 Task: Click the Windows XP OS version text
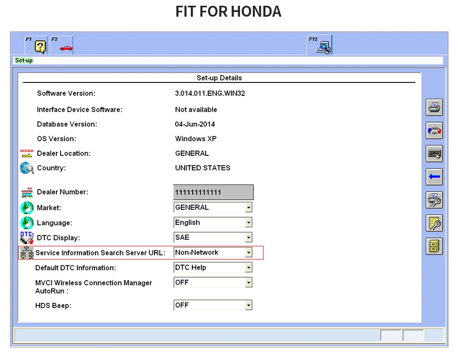point(196,139)
